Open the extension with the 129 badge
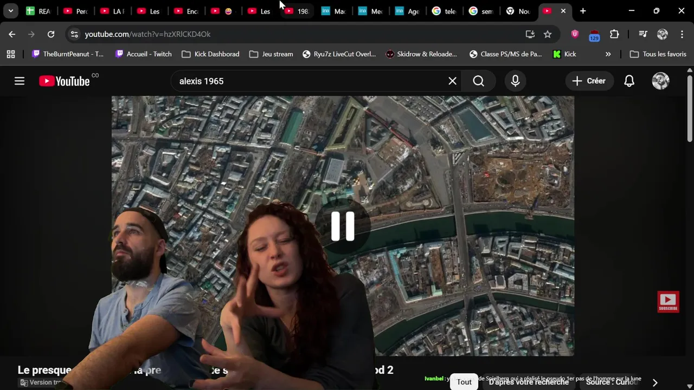This screenshot has width=694, height=390. tap(594, 35)
